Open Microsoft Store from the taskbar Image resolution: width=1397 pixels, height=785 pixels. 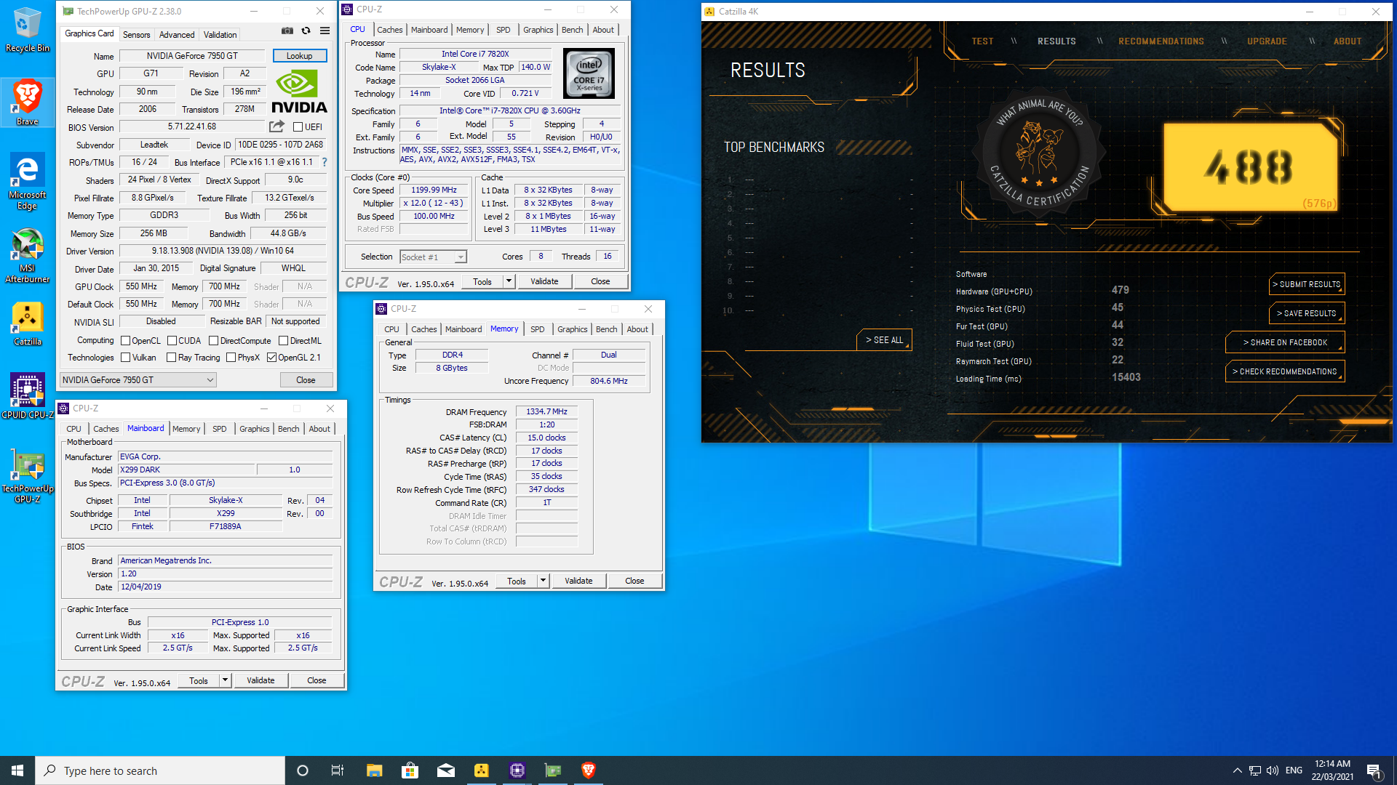click(410, 770)
